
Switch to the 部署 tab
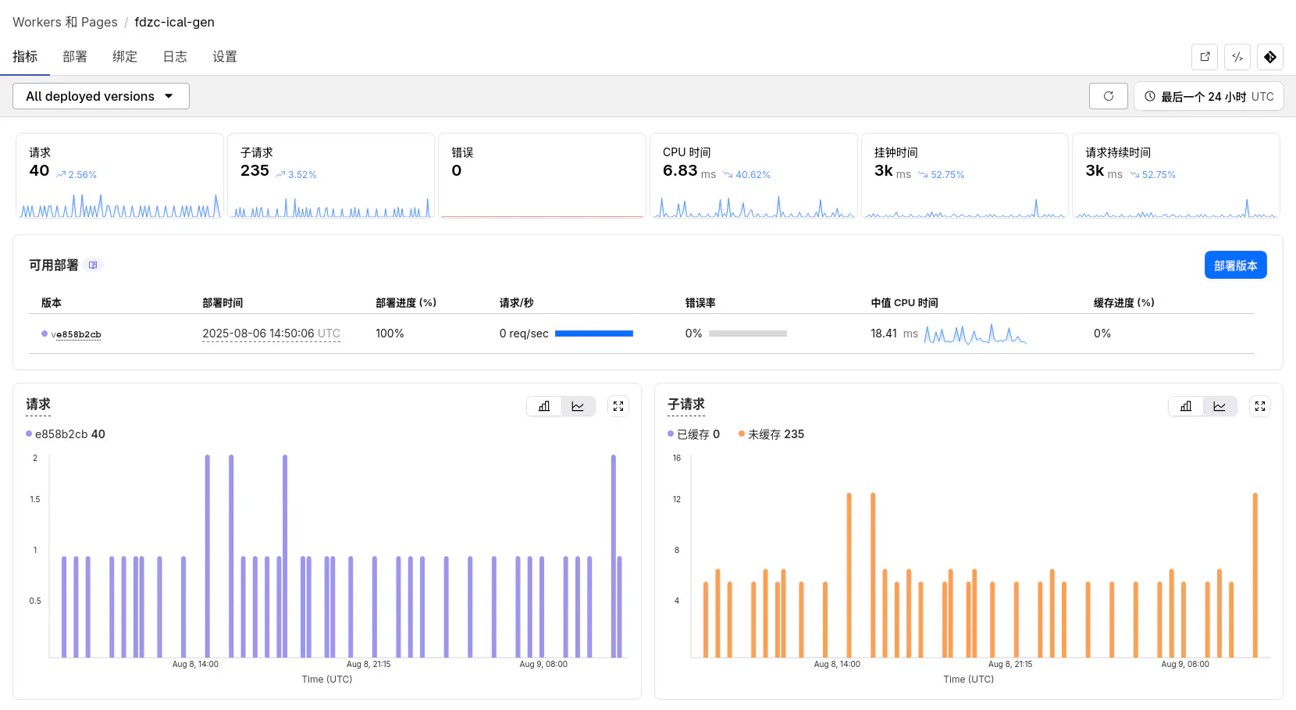pyautogui.click(x=75, y=57)
